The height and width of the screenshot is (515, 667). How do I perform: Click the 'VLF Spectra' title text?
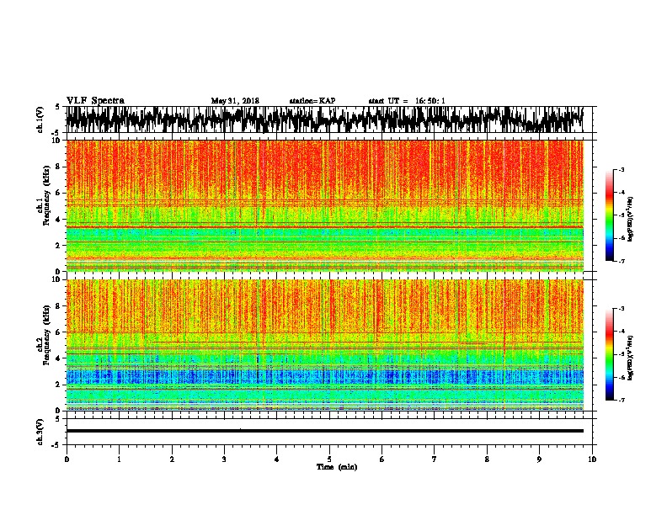[95, 100]
